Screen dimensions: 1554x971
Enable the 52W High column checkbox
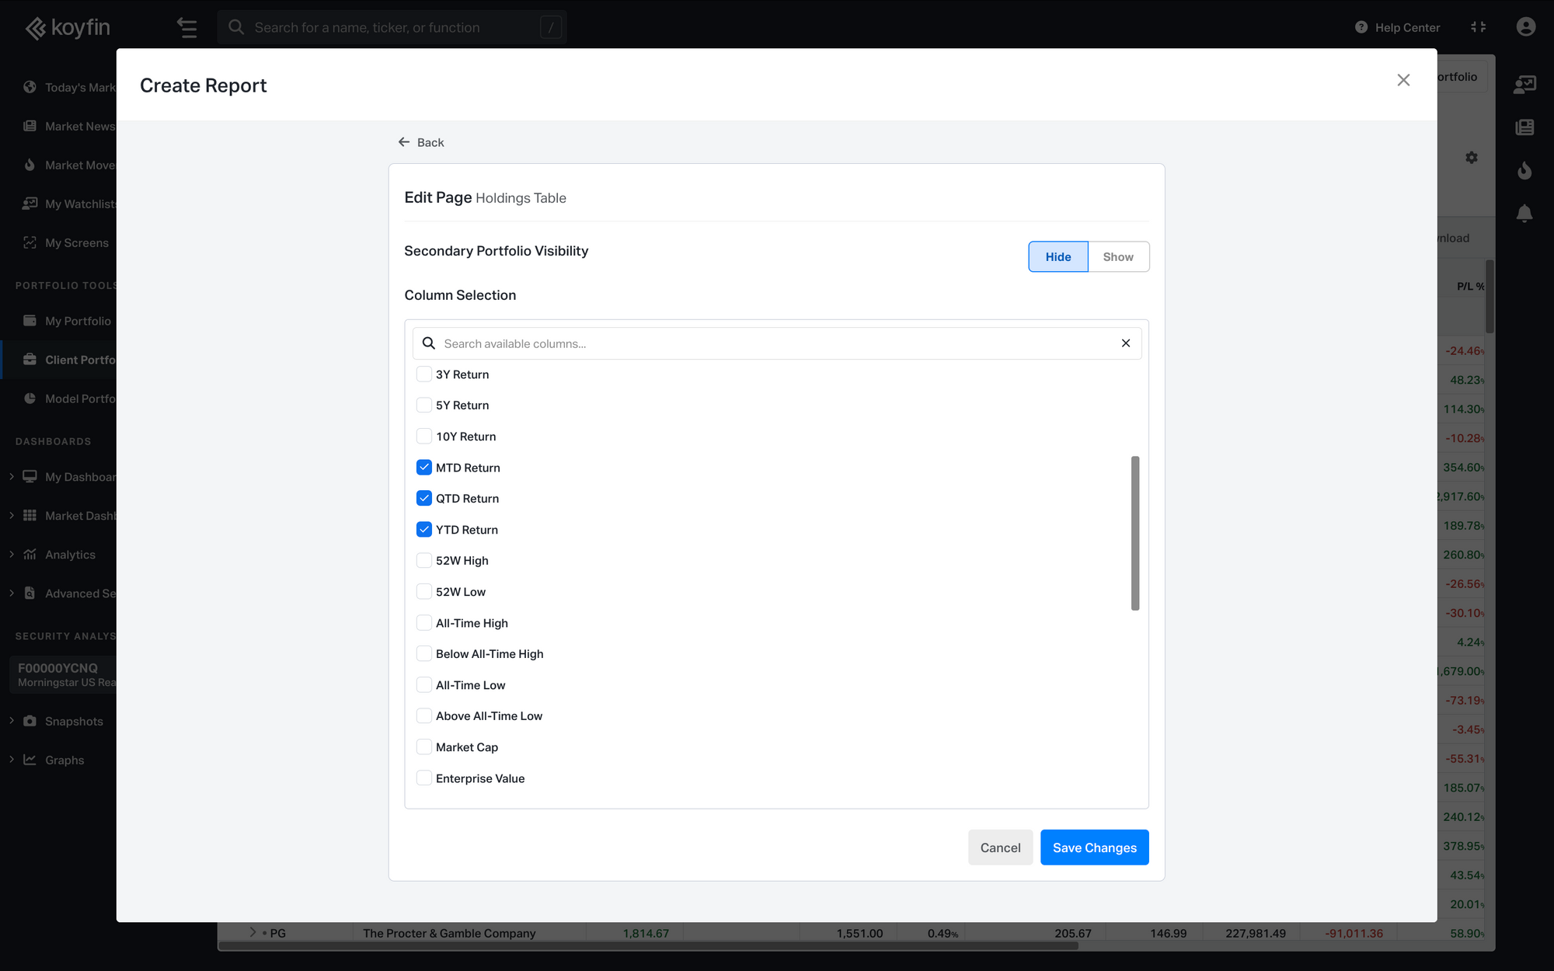(424, 561)
